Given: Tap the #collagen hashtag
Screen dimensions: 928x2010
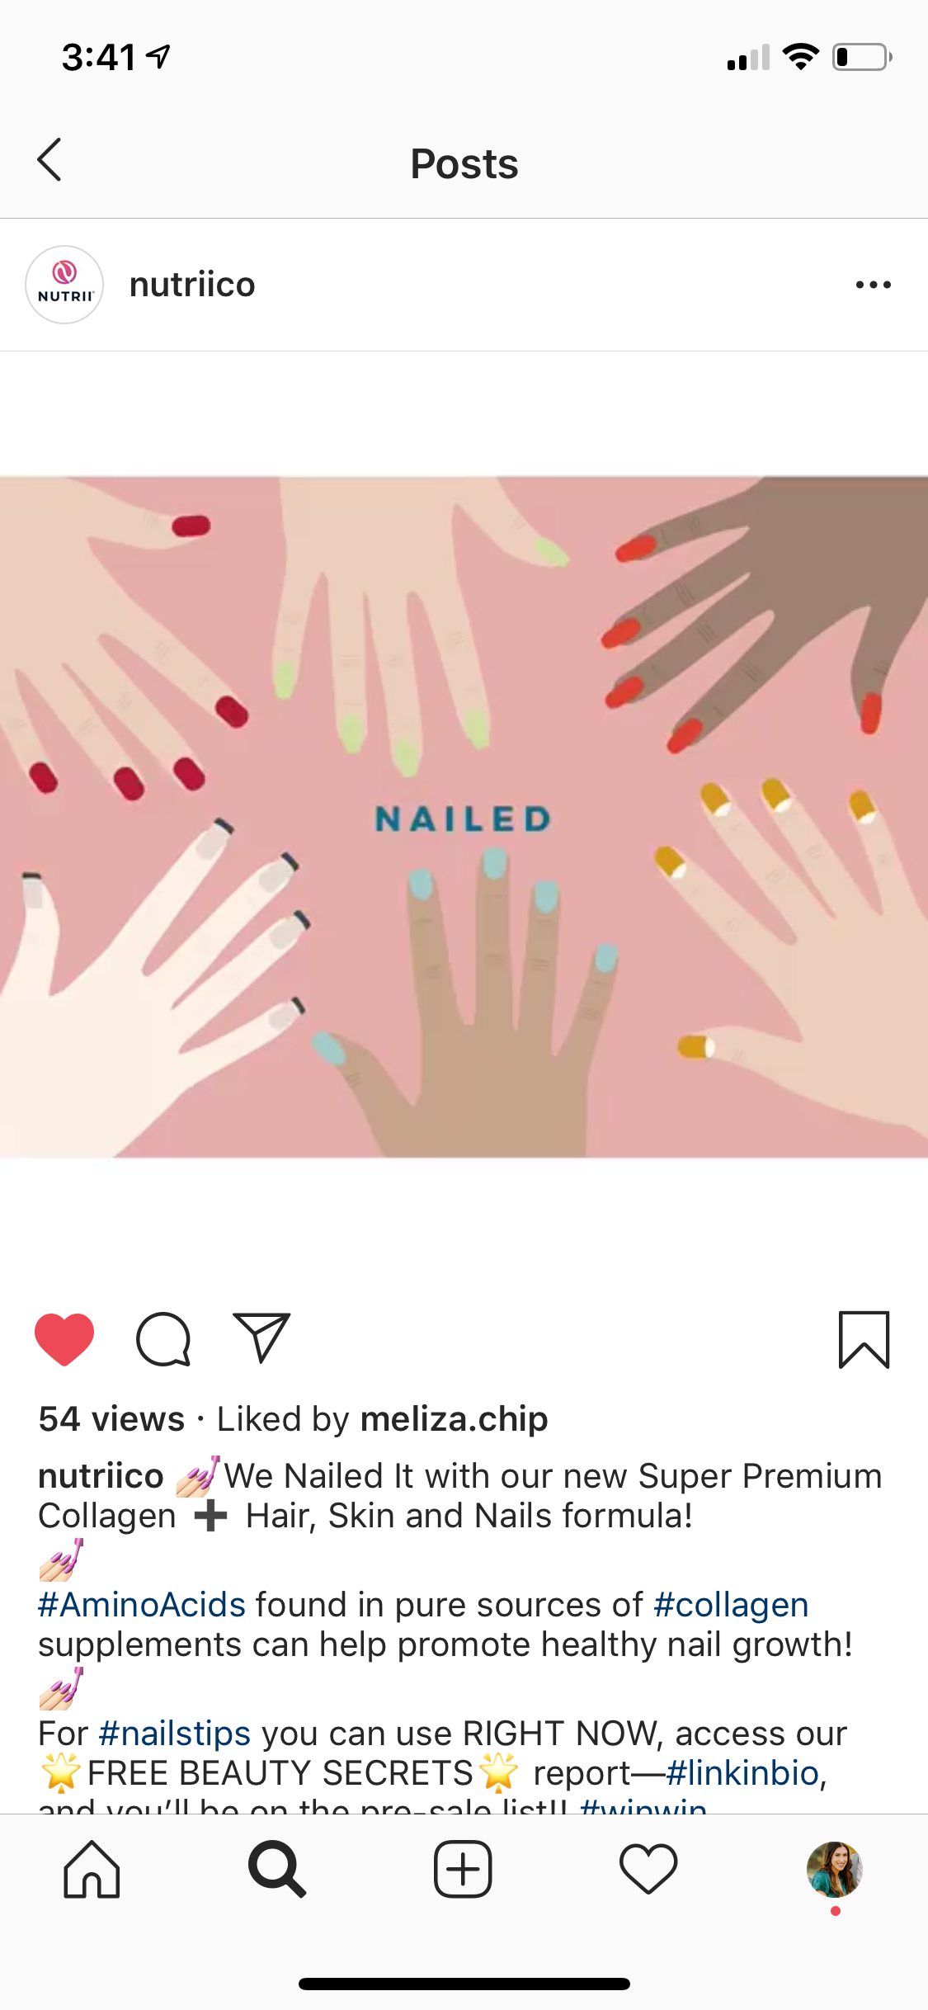Looking at the screenshot, I should pyautogui.click(x=731, y=1605).
